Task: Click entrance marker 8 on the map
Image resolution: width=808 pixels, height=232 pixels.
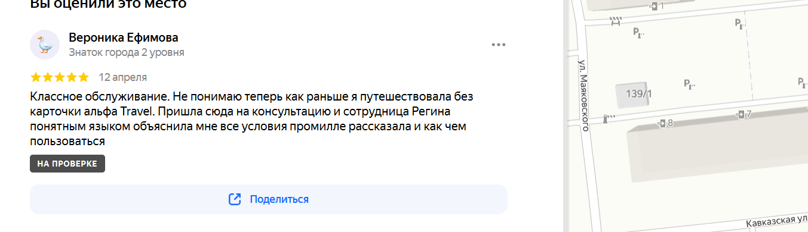Action: pos(665,123)
